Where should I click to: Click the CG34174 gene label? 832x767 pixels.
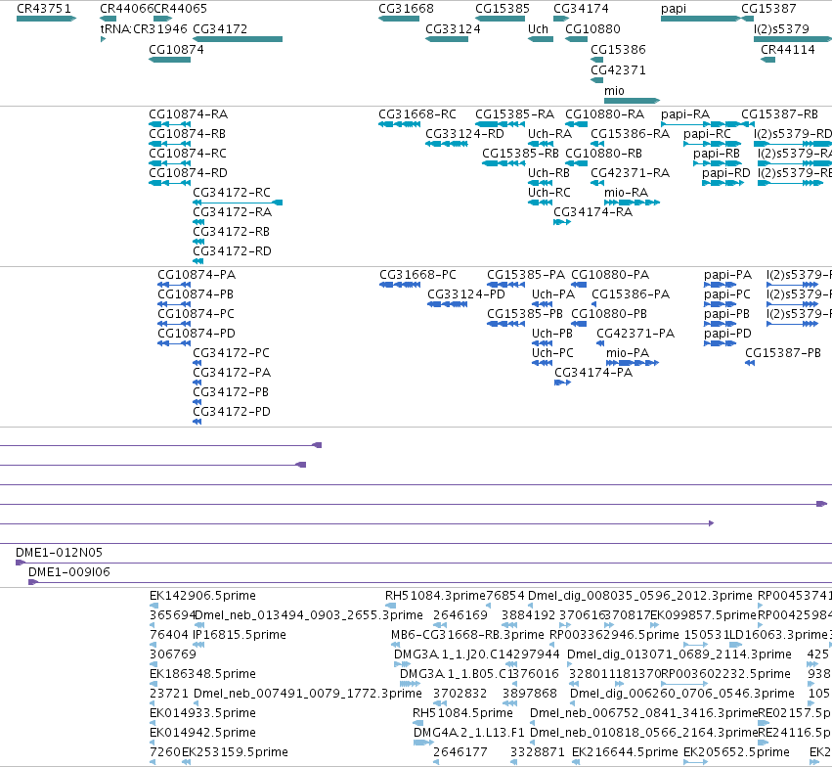tap(581, 9)
